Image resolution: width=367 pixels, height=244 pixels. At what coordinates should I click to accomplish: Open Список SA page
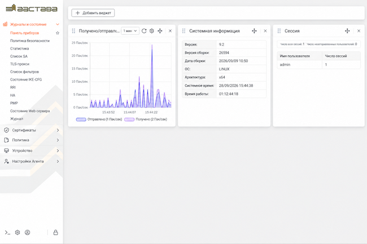pos(19,56)
